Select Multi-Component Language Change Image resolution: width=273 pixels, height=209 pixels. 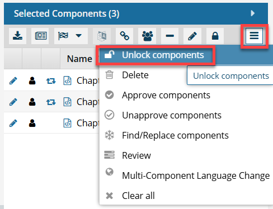click(196, 175)
